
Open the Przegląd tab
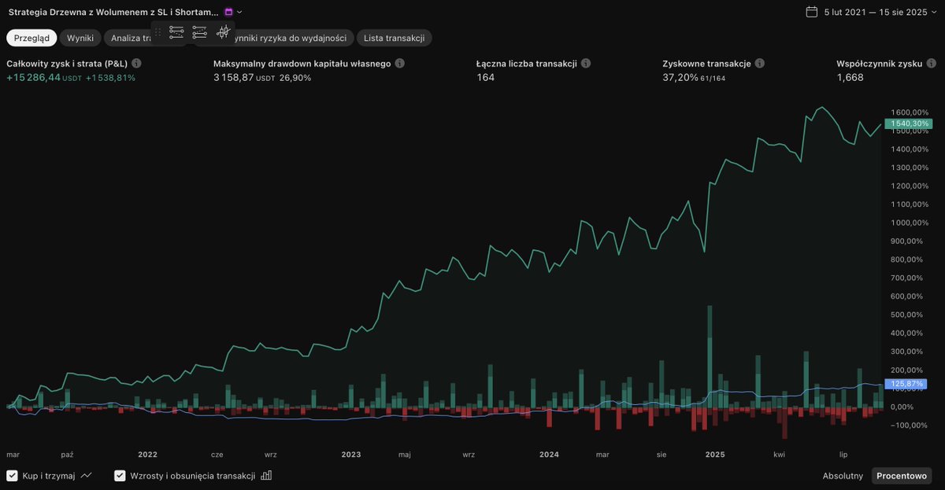click(32, 38)
